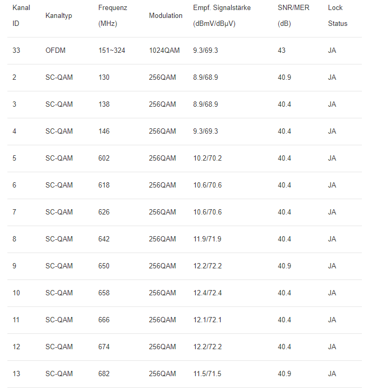Click the 666 MHz frequency cell
Screen dimensions: 373x392
[x=104, y=320]
